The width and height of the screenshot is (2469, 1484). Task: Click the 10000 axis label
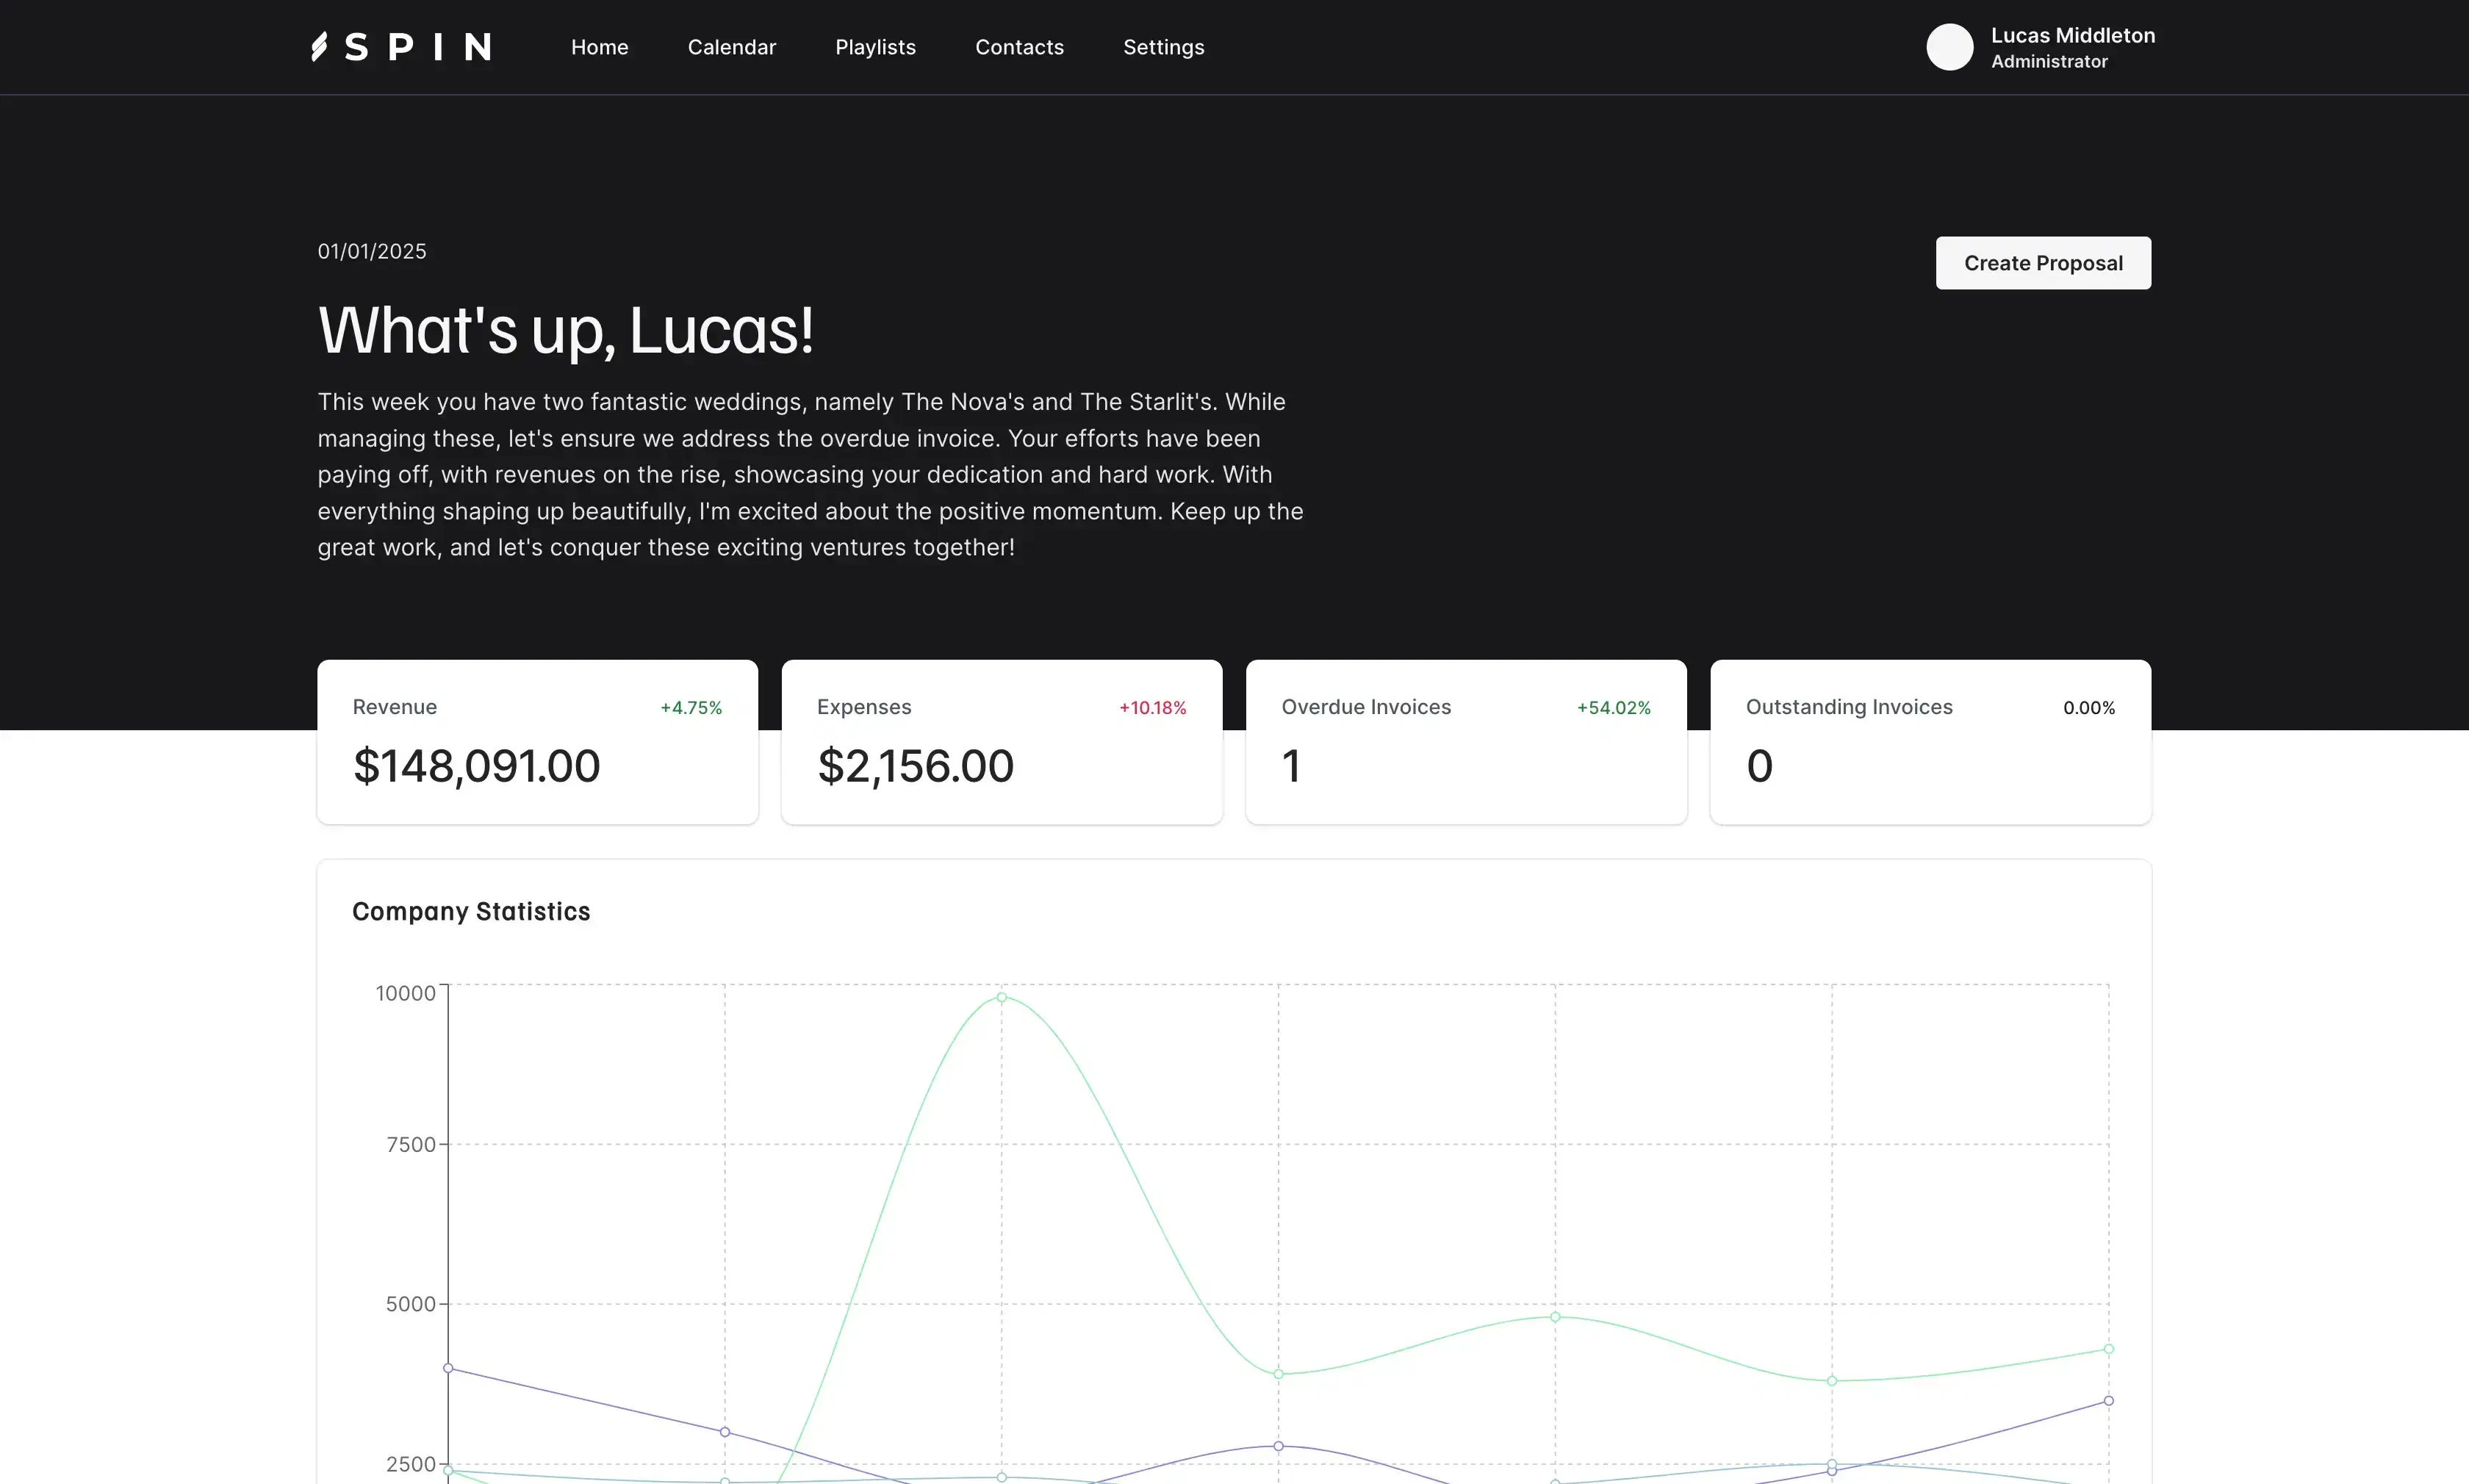[x=405, y=993]
